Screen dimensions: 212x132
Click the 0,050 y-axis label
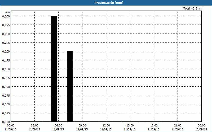point(6,104)
